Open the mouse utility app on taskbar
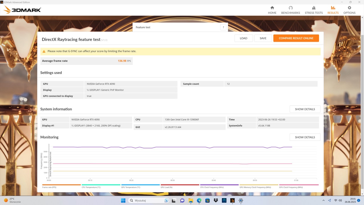This screenshot has width=364, height=205. pos(224,200)
